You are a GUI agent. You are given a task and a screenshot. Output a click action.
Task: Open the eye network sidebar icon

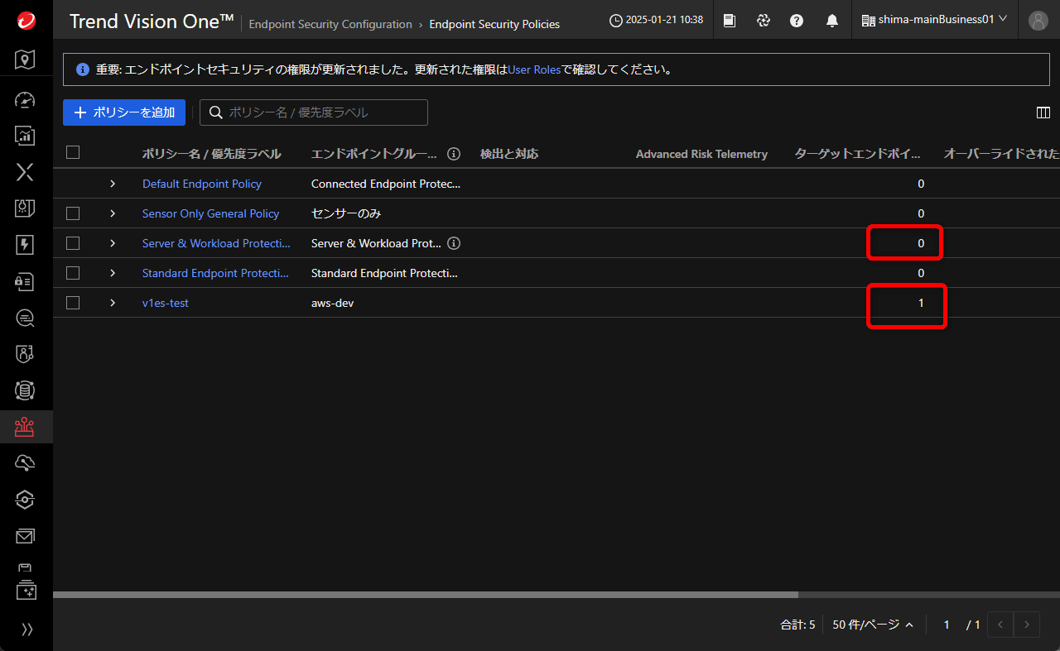(x=26, y=500)
